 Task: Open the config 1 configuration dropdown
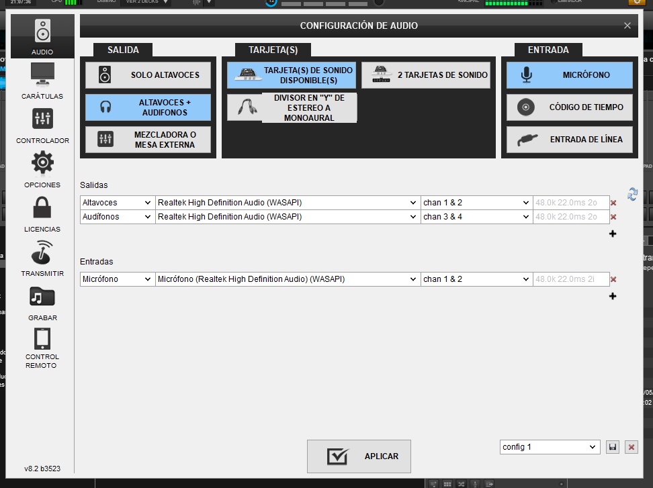coord(550,447)
